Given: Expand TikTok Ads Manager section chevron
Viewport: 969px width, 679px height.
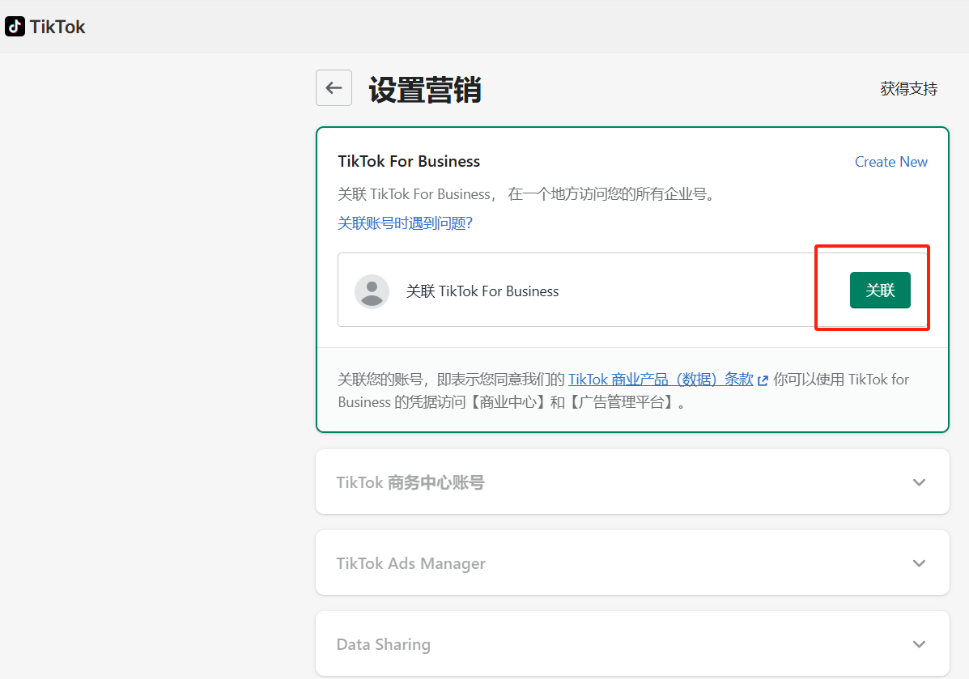Looking at the screenshot, I should [x=919, y=562].
